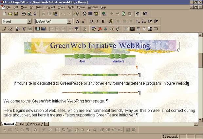Viewport: 203px width, 139px height.
Task: Open the Show FrontPage Explorer icon
Action: tap(77, 14)
